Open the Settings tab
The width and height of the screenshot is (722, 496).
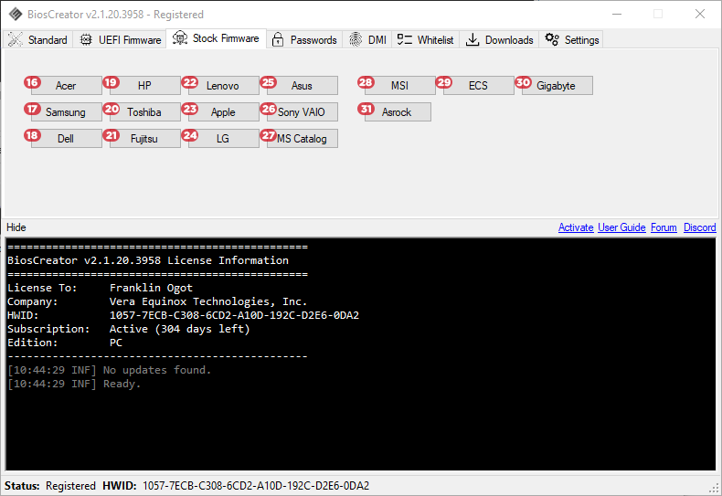click(571, 39)
